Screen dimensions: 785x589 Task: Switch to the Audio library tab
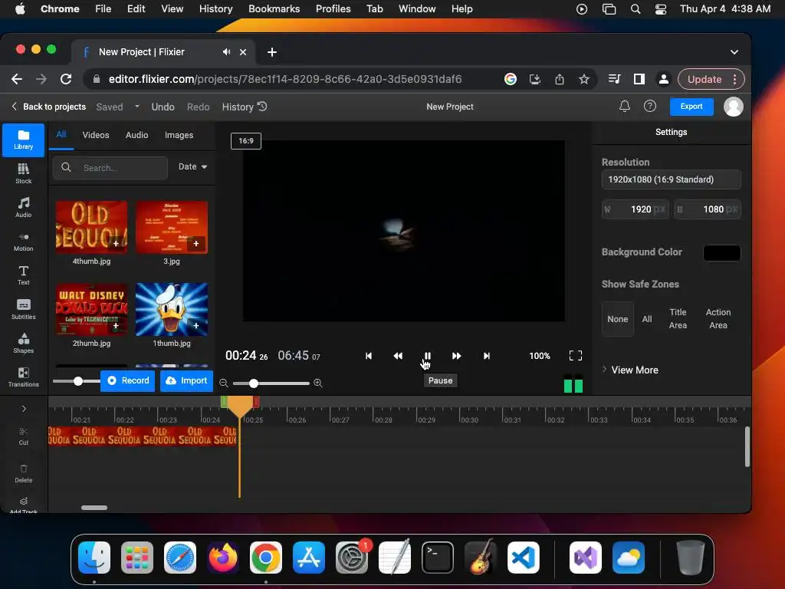coord(136,135)
